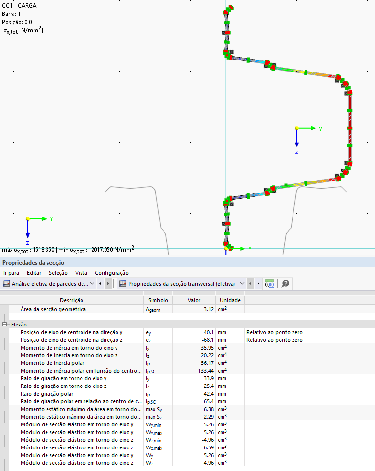This screenshot has width=375, height=471.
Task: Click the Descrição column header
Action: pyautogui.click(x=72, y=300)
